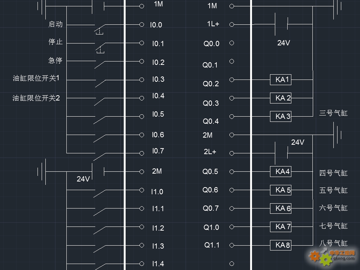Select the KA4 relay box
Image resolution: width=360 pixels, height=270 pixels.
point(280,171)
